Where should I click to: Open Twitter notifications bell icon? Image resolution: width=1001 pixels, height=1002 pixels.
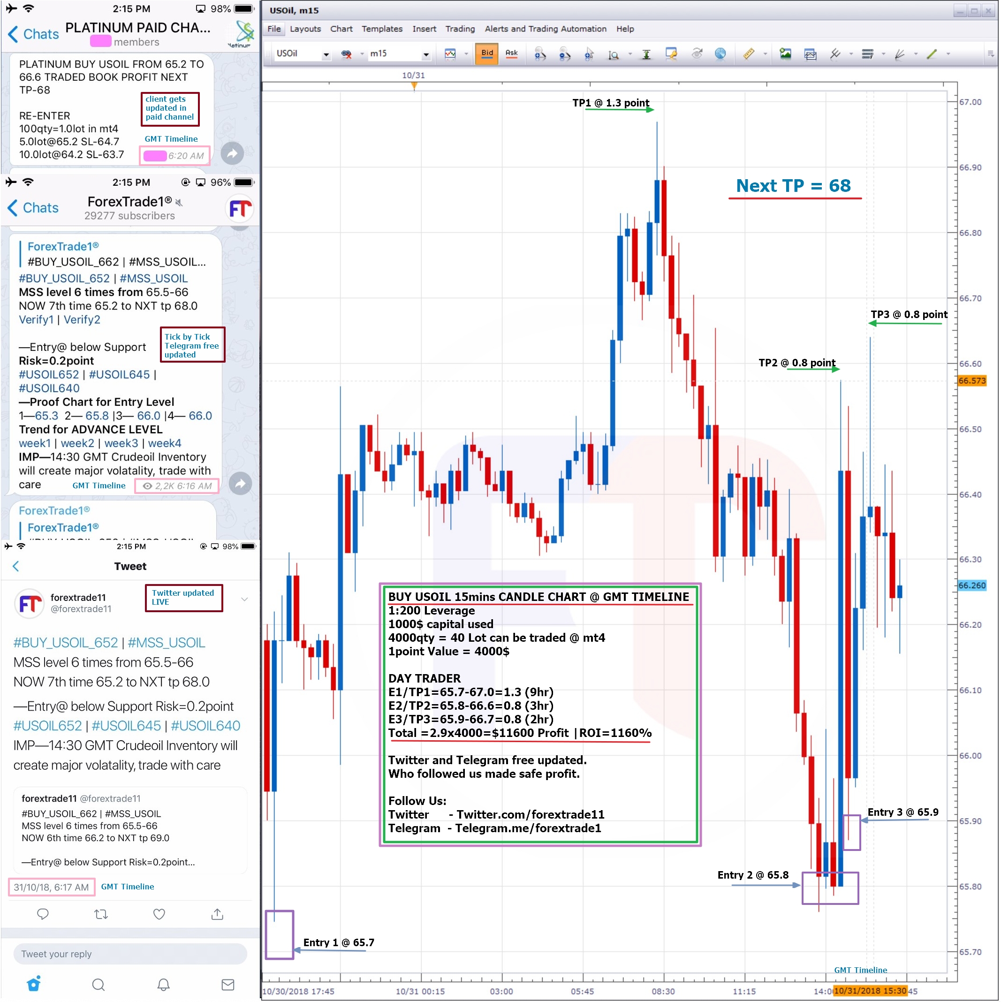click(163, 984)
